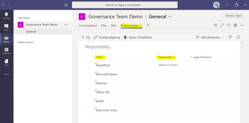Open the SharePoint list item
The image size is (249, 123).
click(x=103, y=65)
